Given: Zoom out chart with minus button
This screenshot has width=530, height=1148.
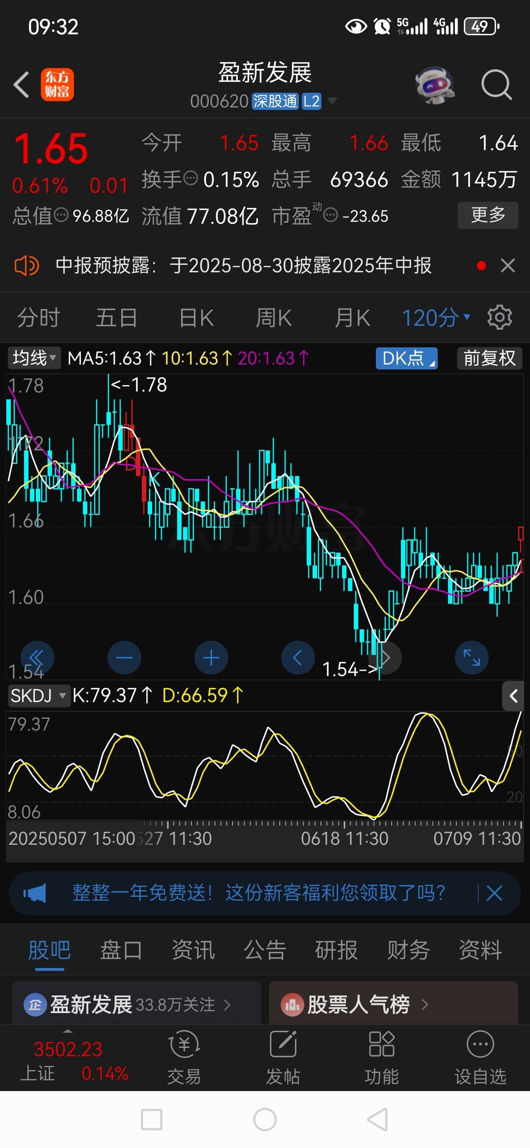Looking at the screenshot, I should (124, 657).
